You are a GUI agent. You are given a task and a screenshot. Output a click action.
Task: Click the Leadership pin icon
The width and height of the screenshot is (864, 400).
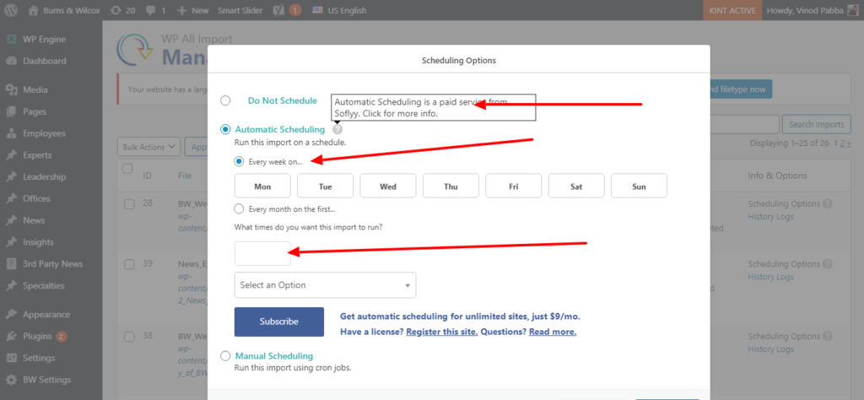pos(11,177)
